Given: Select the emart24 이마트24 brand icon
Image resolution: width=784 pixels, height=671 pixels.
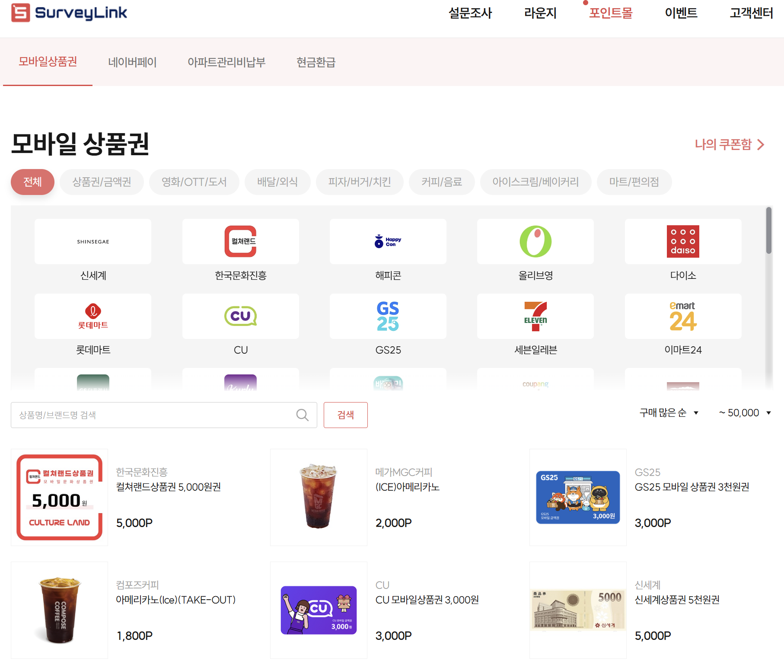Looking at the screenshot, I should tap(683, 316).
